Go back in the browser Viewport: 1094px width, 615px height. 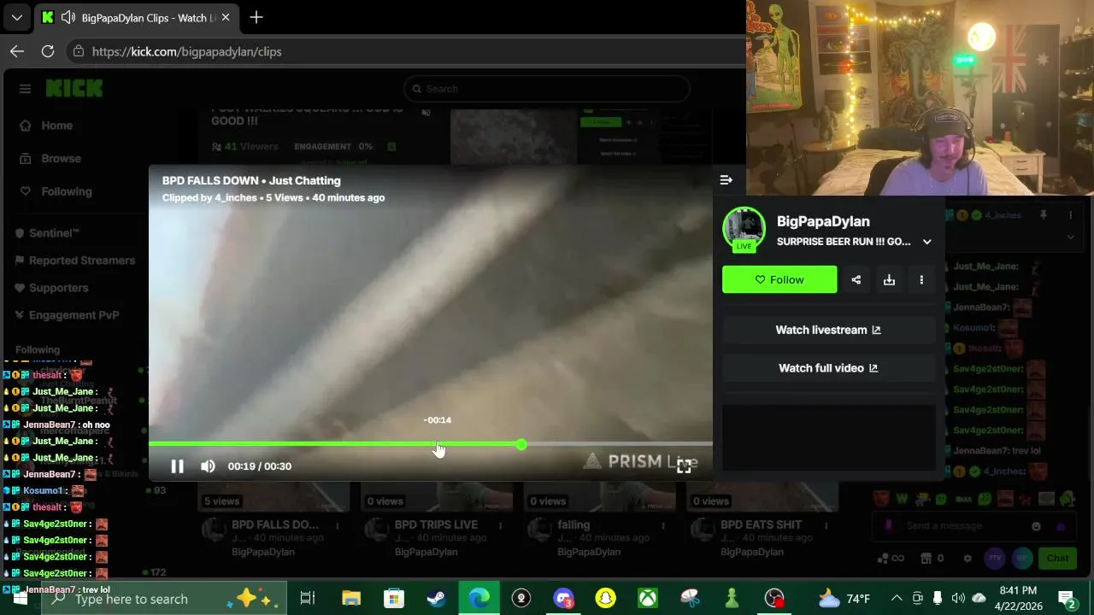pos(17,51)
